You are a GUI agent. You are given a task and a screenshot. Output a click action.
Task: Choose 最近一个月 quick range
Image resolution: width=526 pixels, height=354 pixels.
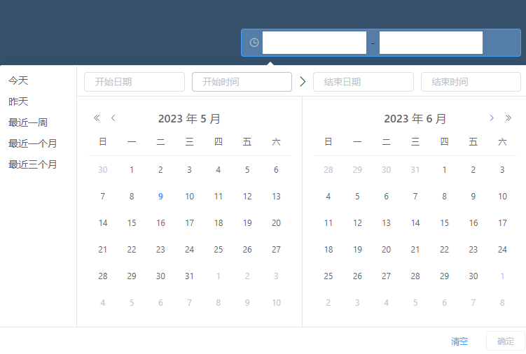(x=33, y=144)
